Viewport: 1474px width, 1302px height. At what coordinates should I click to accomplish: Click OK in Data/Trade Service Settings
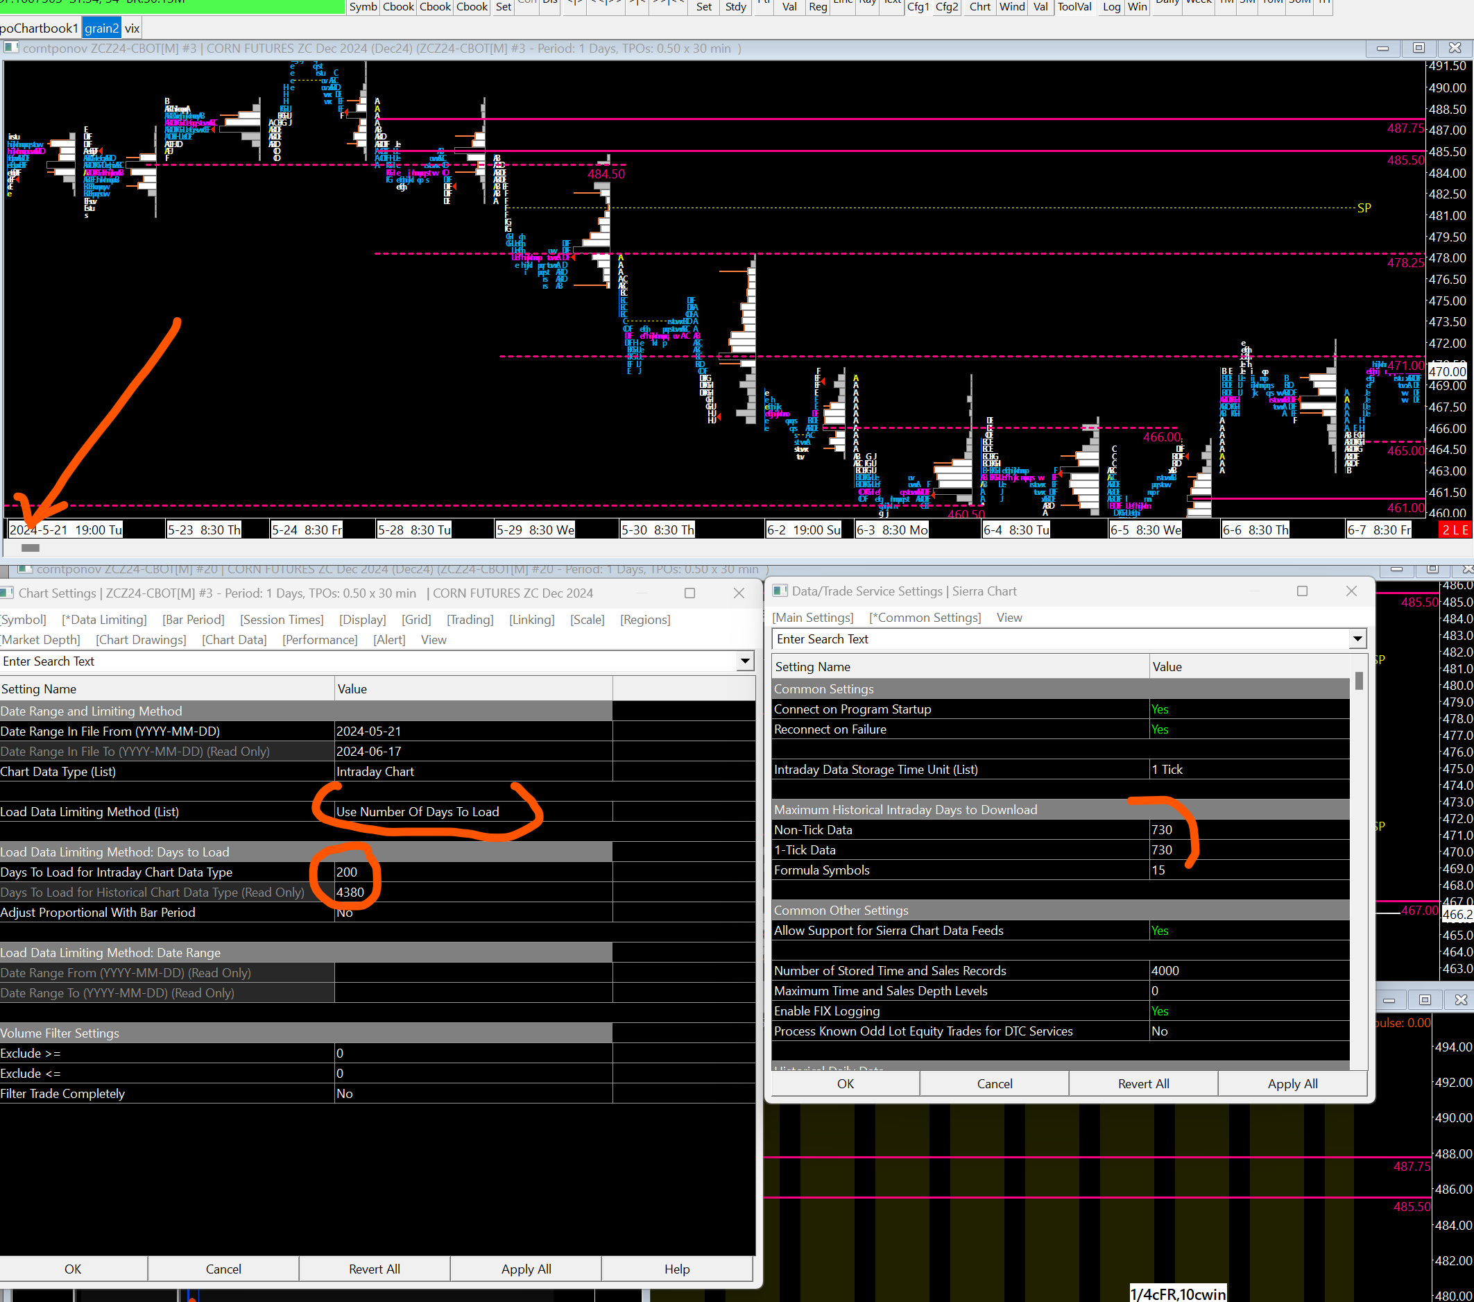tap(845, 1083)
